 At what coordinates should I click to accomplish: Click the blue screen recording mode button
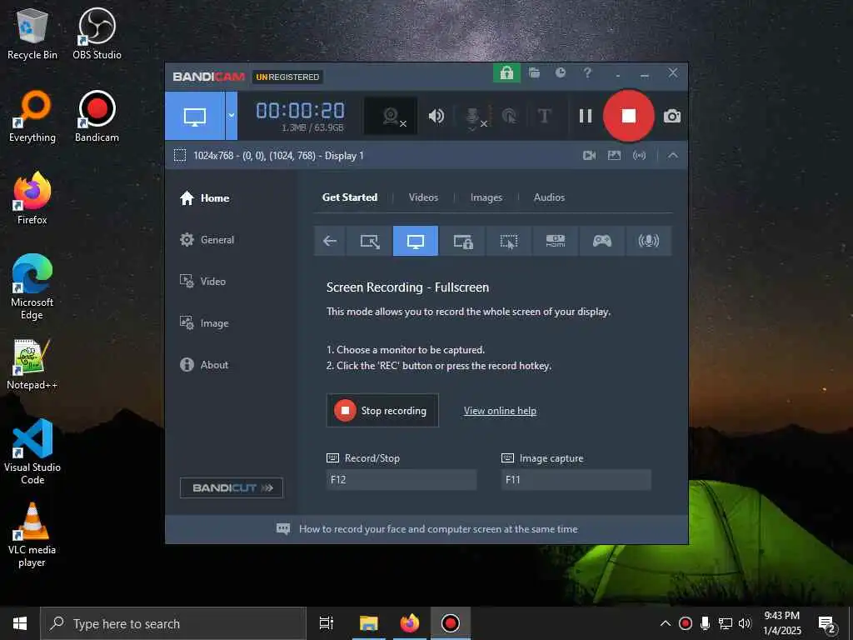point(195,115)
